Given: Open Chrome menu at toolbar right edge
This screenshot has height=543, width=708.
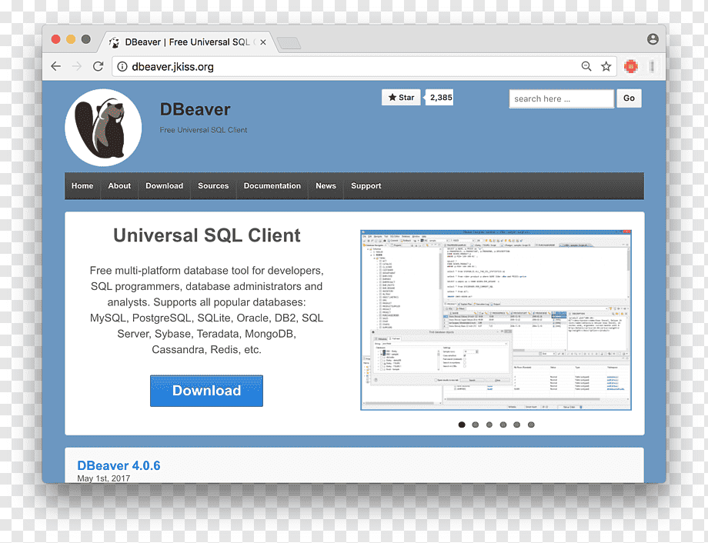Looking at the screenshot, I should [652, 67].
